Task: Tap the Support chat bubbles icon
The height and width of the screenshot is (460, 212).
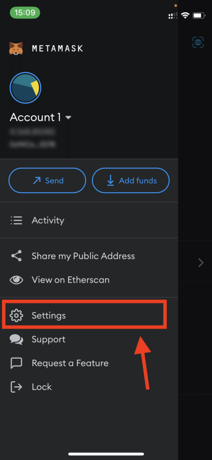Action: 16,340
